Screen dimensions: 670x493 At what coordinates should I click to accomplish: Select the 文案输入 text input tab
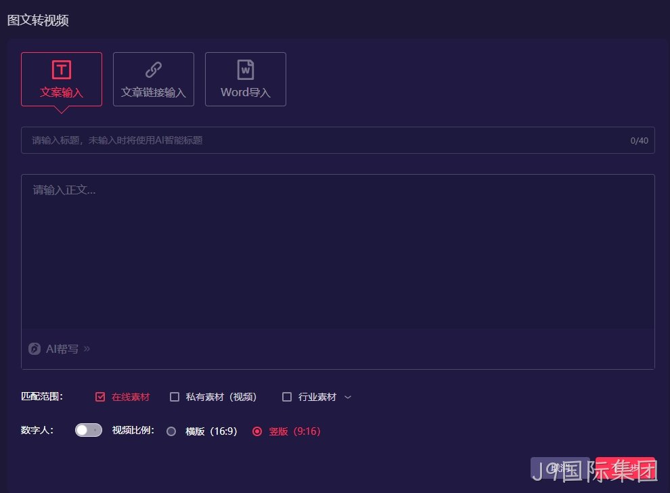62,79
